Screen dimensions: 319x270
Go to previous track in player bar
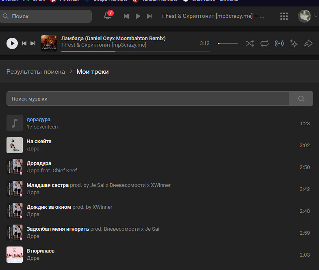(24, 43)
